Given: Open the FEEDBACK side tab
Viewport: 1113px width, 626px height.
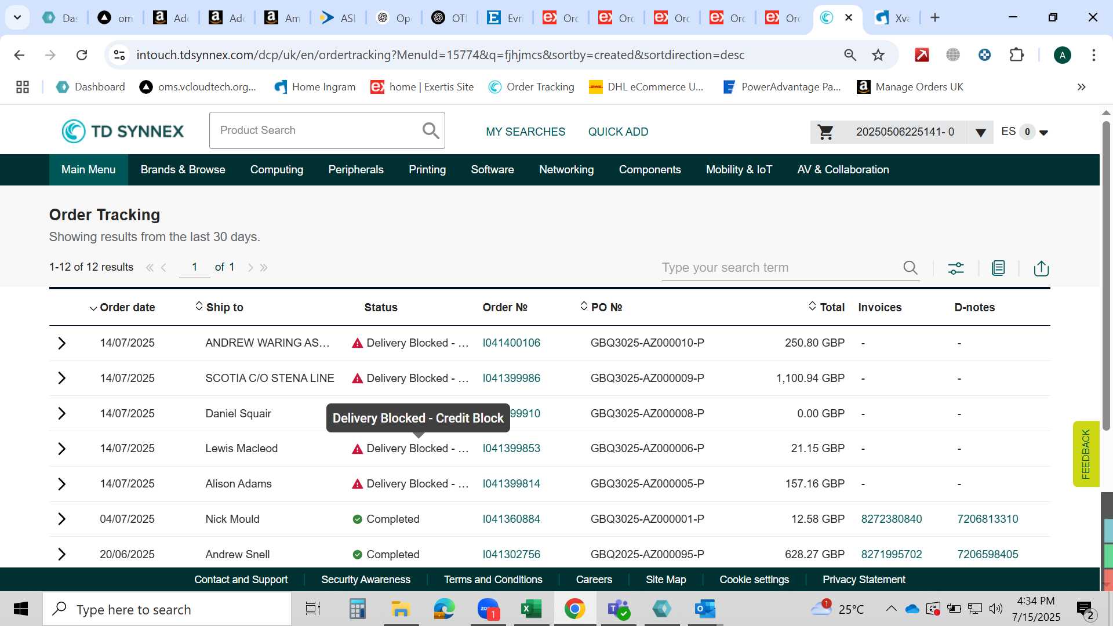Looking at the screenshot, I should (x=1086, y=454).
